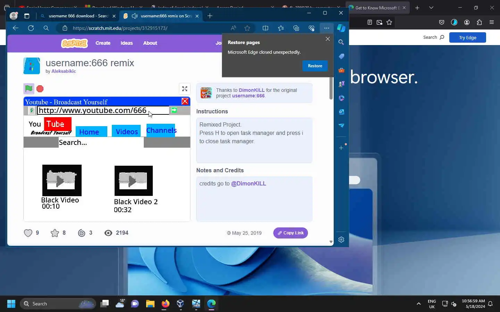Open new tab in Edge
The image size is (500, 312).
click(210, 16)
